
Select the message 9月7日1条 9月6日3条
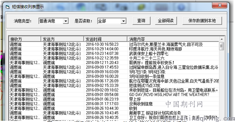pyautogui.click(x=147, y=72)
